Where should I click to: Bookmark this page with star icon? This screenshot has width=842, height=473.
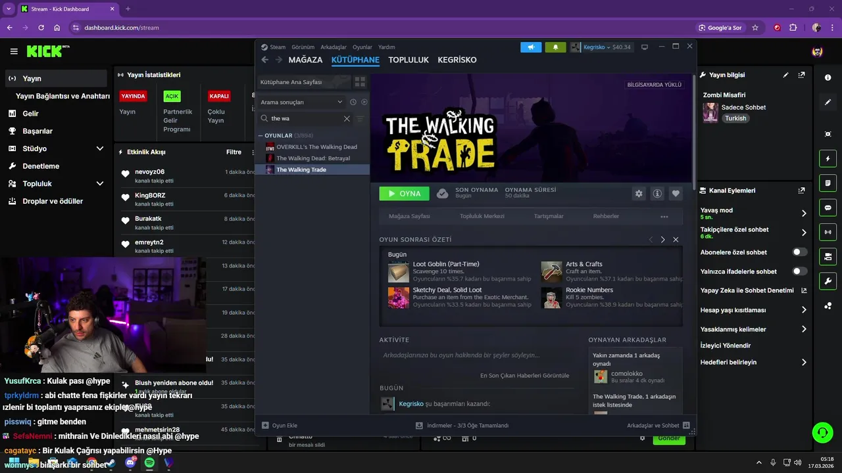click(755, 28)
